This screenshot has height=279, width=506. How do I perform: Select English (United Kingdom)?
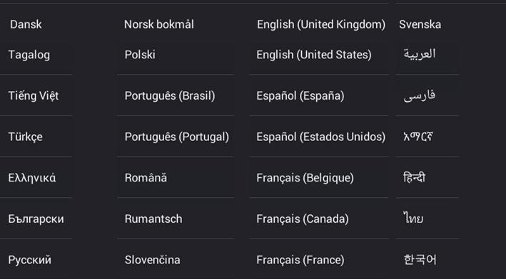(x=321, y=24)
